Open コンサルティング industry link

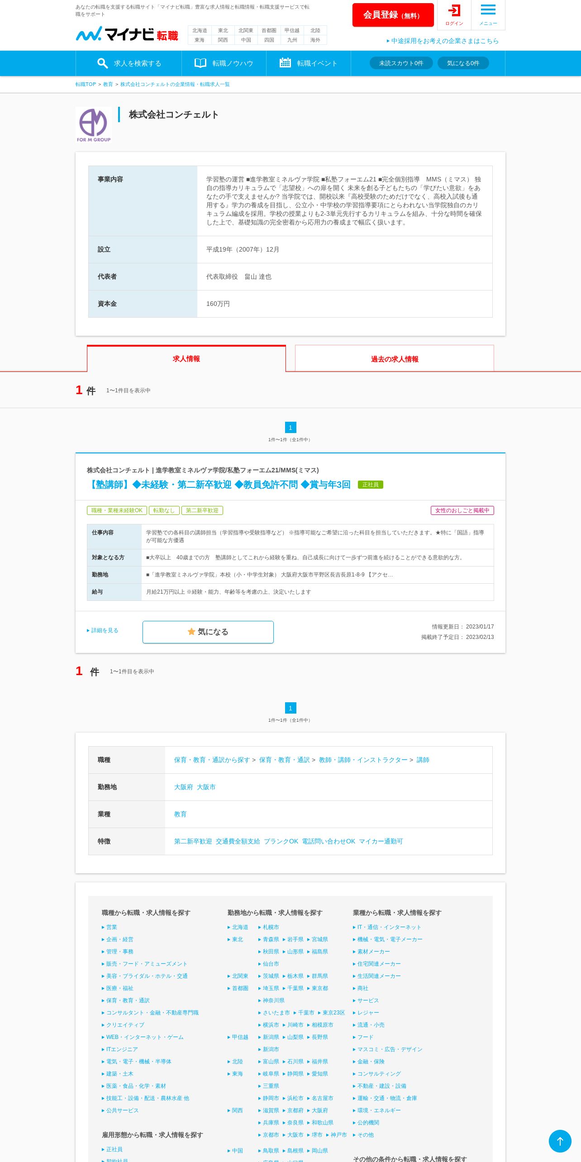(377, 1074)
